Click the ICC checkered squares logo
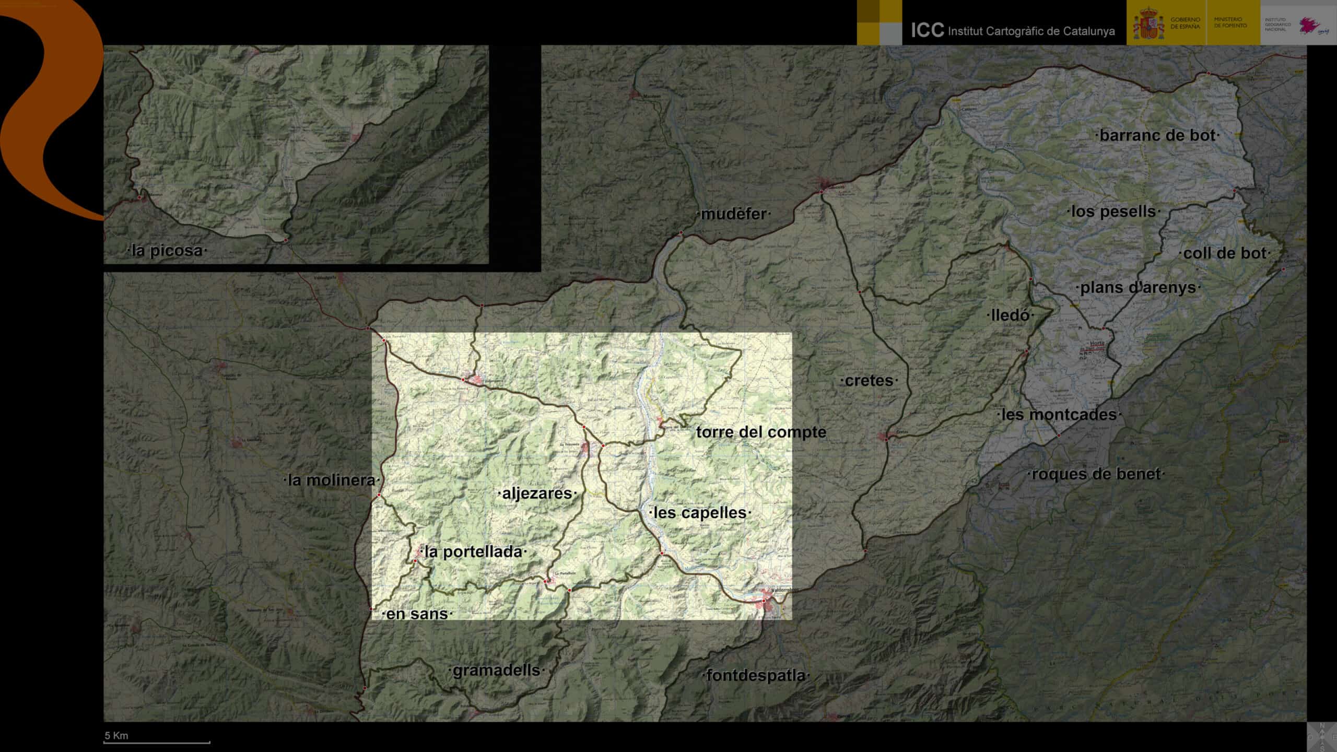The width and height of the screenshot is (1337, 752). click(x=879, y=22)
